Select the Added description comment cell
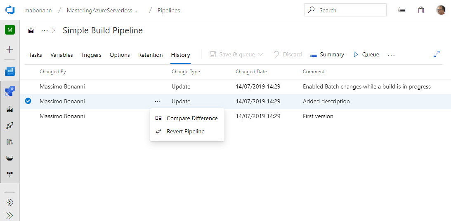The height and width of the screenshot is (221, 451). pyautogui.click(x=326, y=101)
